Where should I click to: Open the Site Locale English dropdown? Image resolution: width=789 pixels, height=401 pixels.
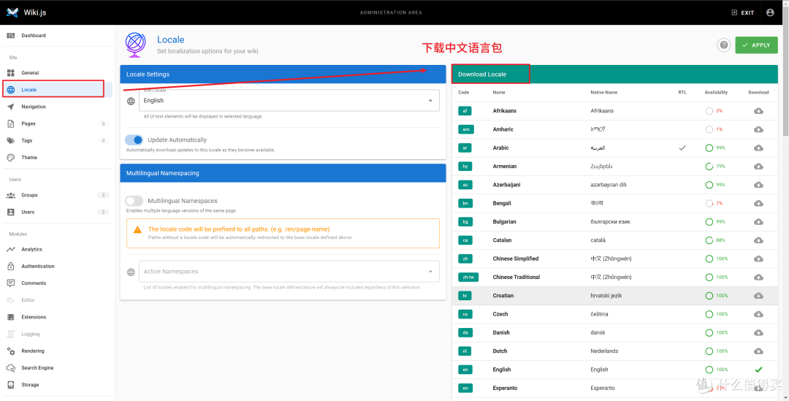pyautogui.click(x=289, y=101)
